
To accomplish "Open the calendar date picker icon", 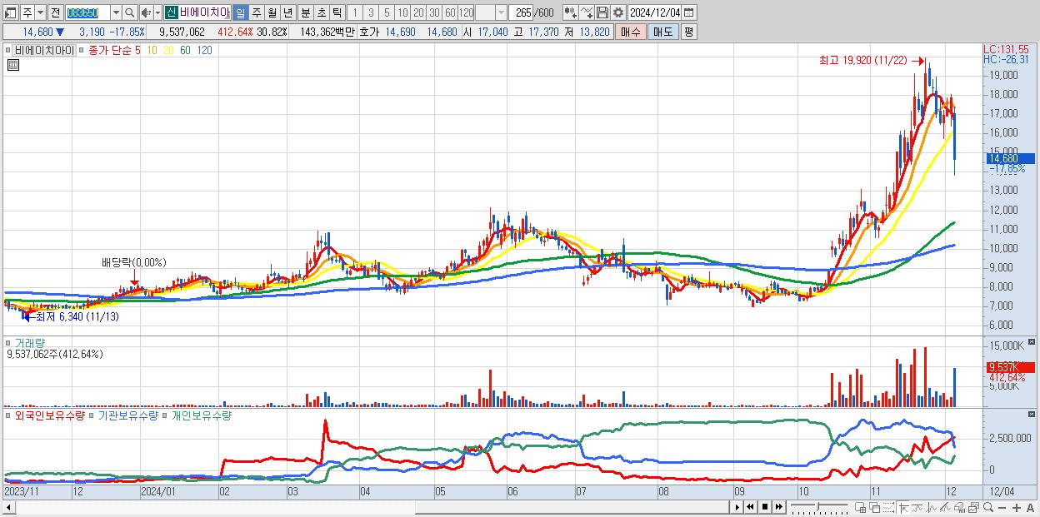I will click(x=689, y=12).
